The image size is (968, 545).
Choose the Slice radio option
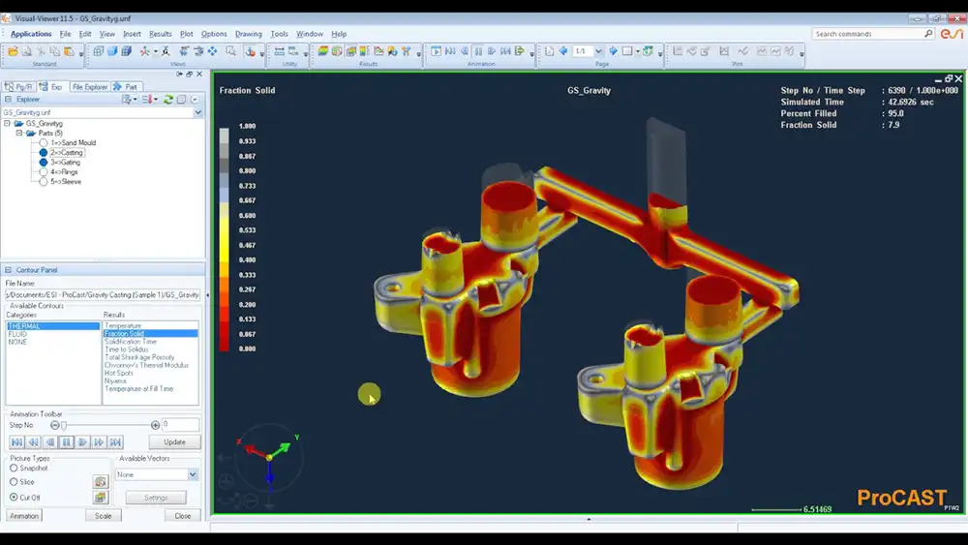pyautogui.click(x=14, y=482)
